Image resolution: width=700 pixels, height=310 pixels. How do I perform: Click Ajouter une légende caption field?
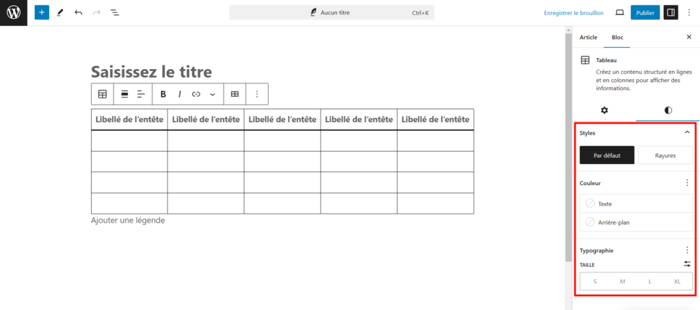[128, 221]
